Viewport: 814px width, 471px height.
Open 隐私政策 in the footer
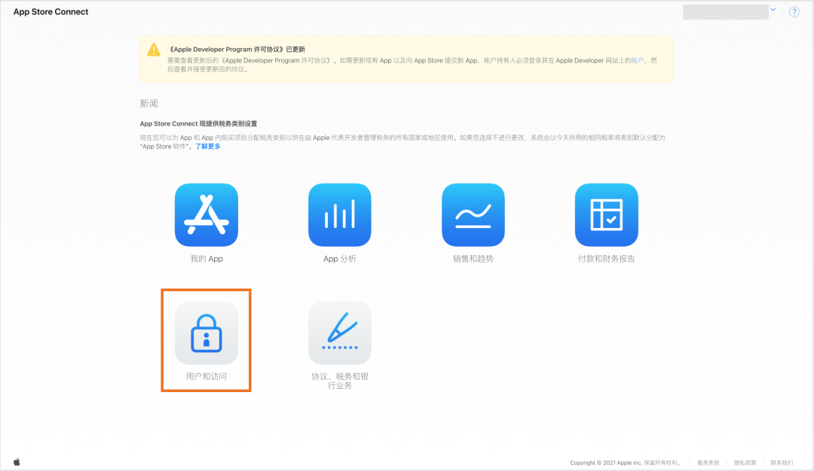coord(745,463)
